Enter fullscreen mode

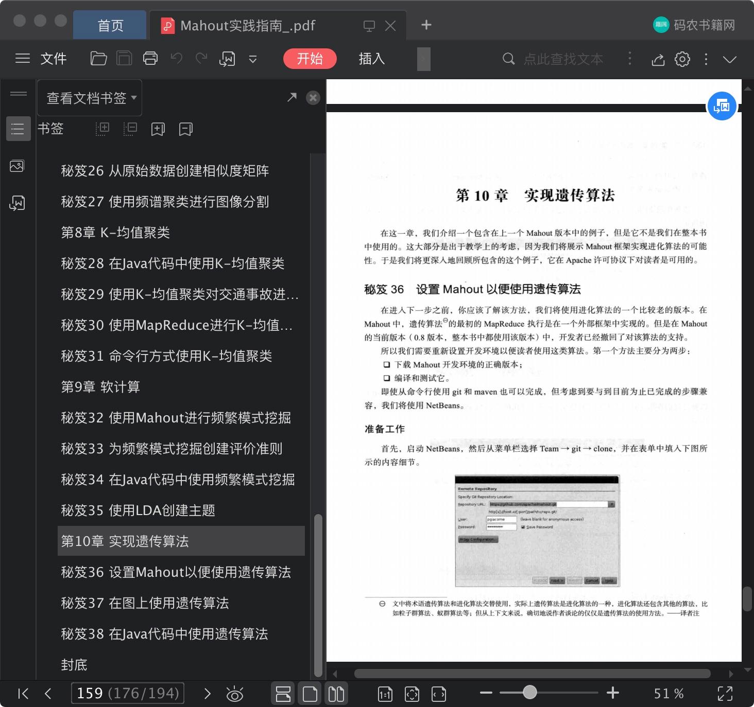click(725, 694)
